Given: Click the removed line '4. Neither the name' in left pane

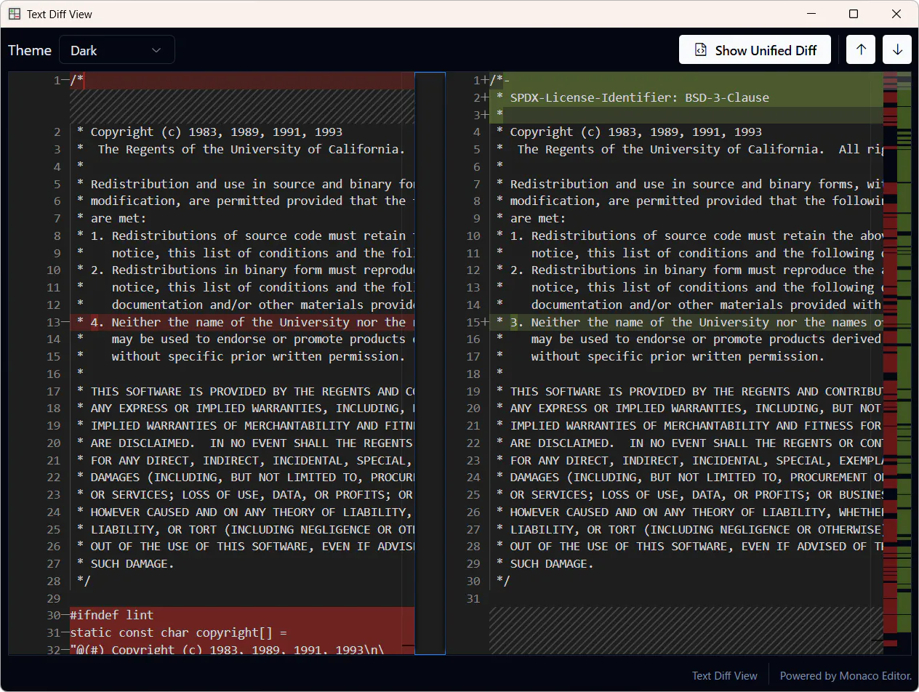Looking at the screenshot, I should (242, 322).
